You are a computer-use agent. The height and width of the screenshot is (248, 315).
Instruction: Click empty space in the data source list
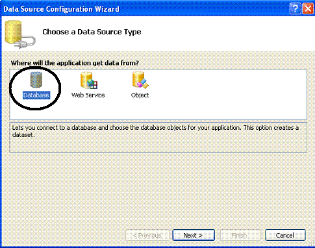point(227,94)
